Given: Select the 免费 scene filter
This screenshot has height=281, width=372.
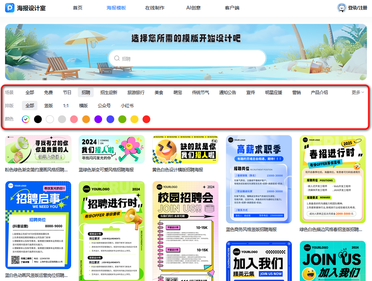Looking at the screenshot, I should [x=48, y=92].
